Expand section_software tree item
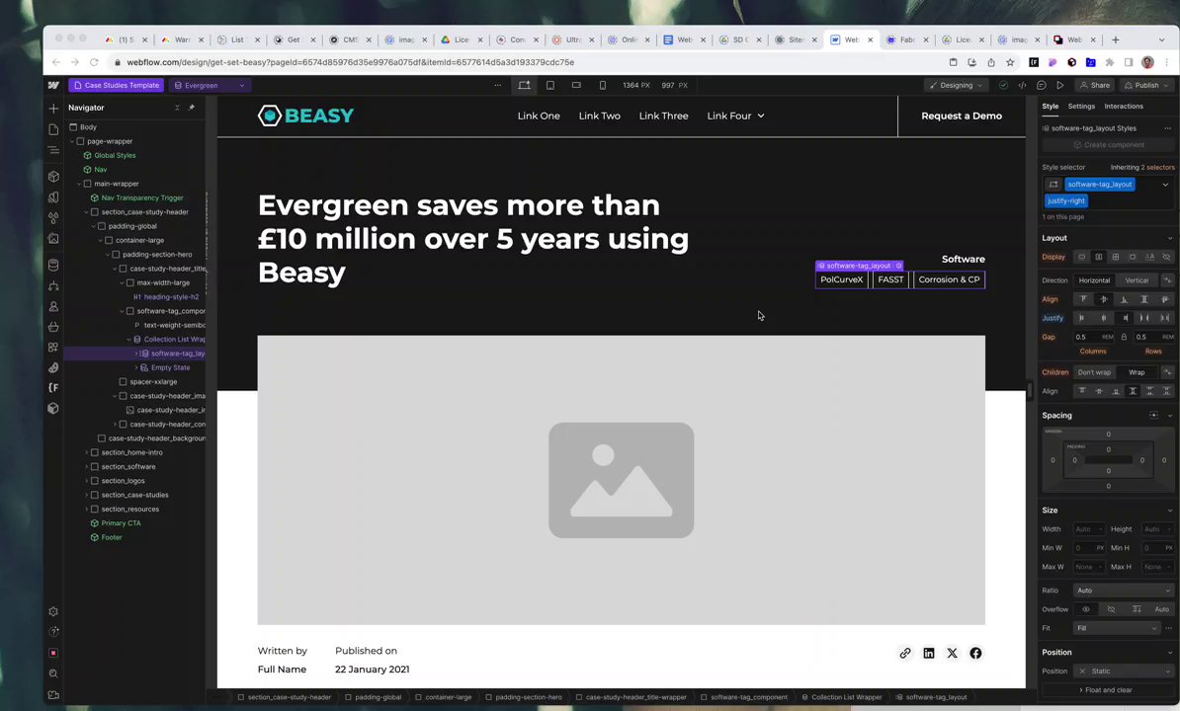This screenshot has width=1180, height=711. (x=87, y=467)
